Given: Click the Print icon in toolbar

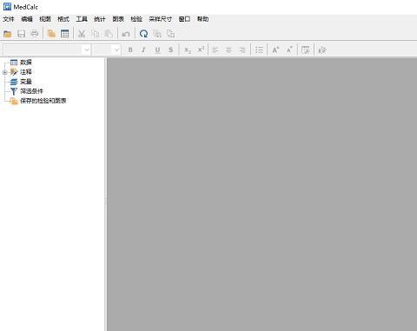Looking at the screenshot, I should tap(35, 34).
